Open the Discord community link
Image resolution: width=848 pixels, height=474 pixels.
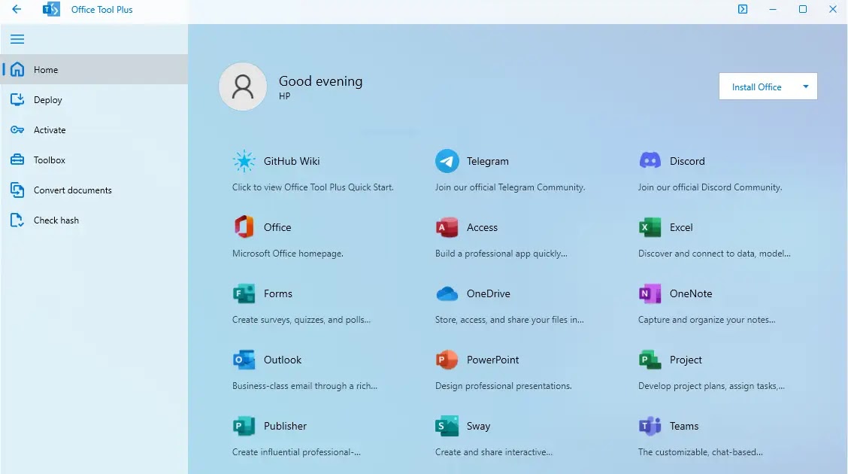point(687,161)
